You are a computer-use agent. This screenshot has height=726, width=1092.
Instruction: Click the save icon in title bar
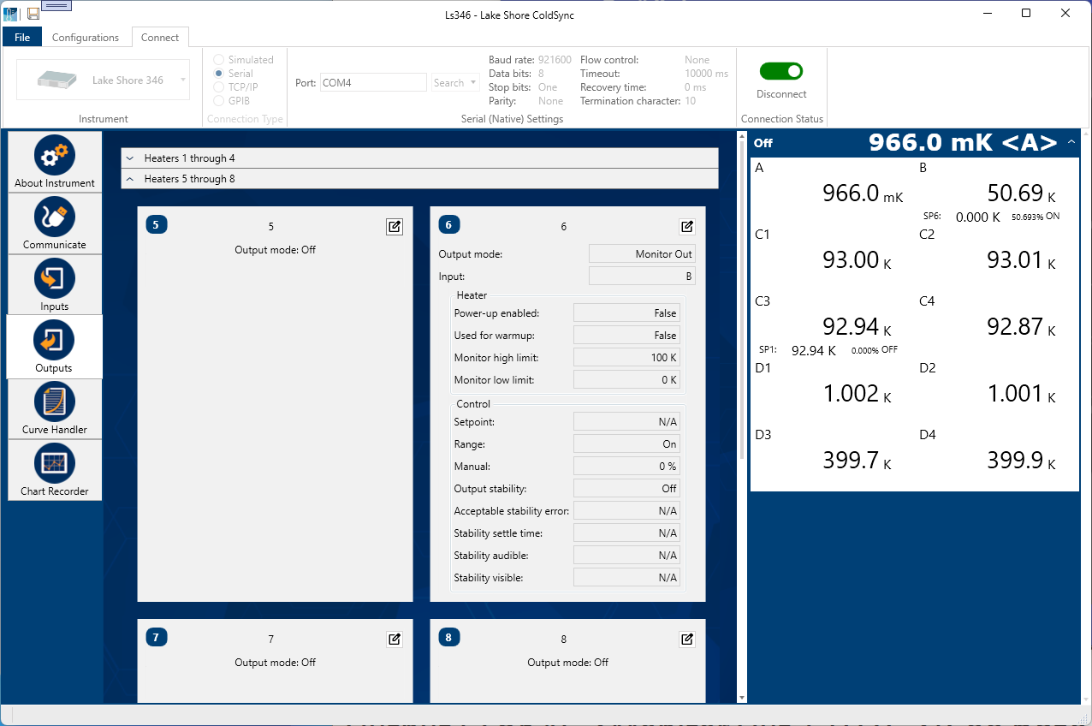pos(33,13)
